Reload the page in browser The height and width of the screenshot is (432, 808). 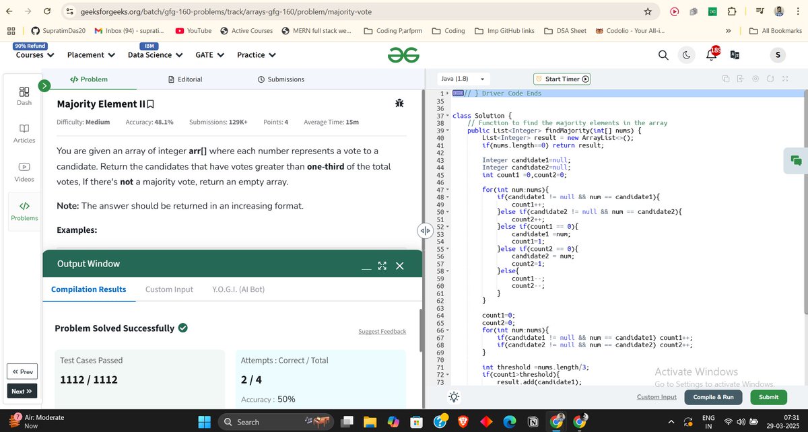click(x=46, y=11)
